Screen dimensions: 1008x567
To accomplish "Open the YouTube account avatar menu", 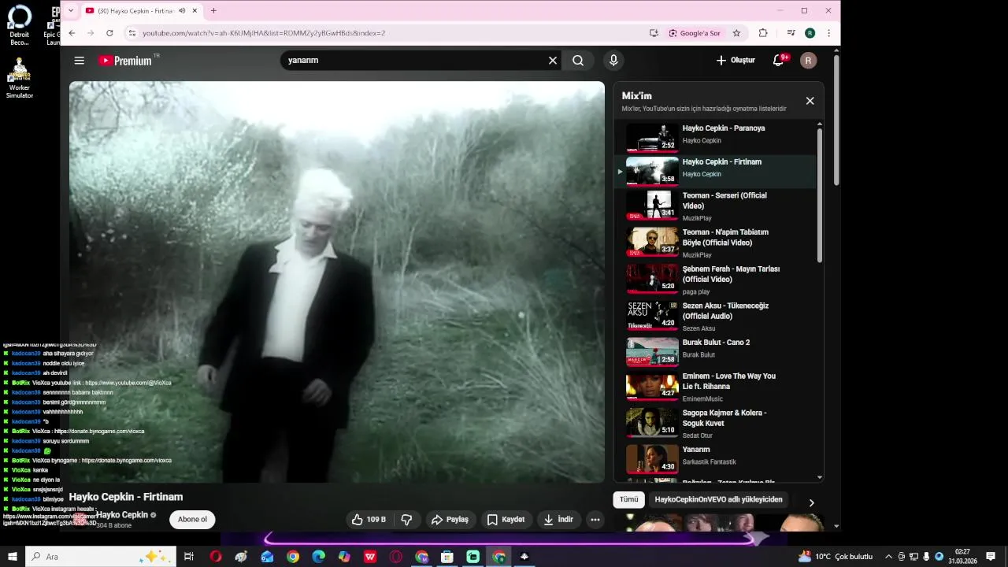I will click(x=808, y=61).
